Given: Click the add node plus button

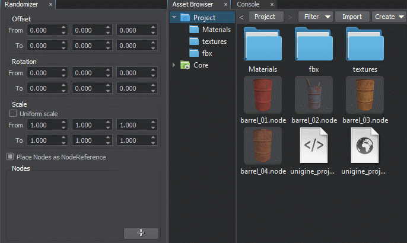Looking at the screenshot, I should point(141,233).
